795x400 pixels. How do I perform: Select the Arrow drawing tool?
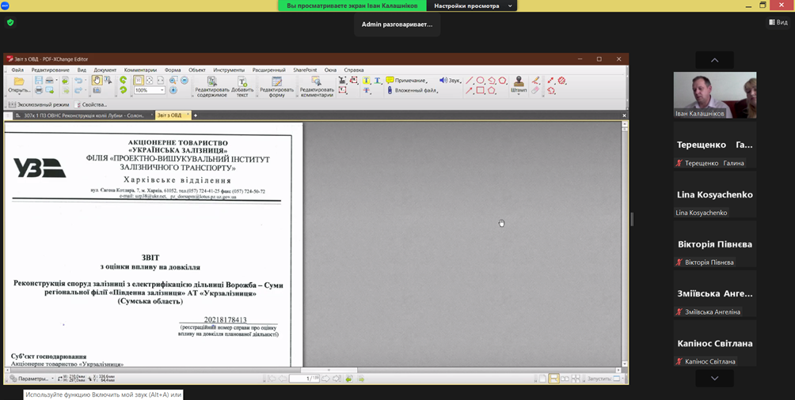point(469,91)
